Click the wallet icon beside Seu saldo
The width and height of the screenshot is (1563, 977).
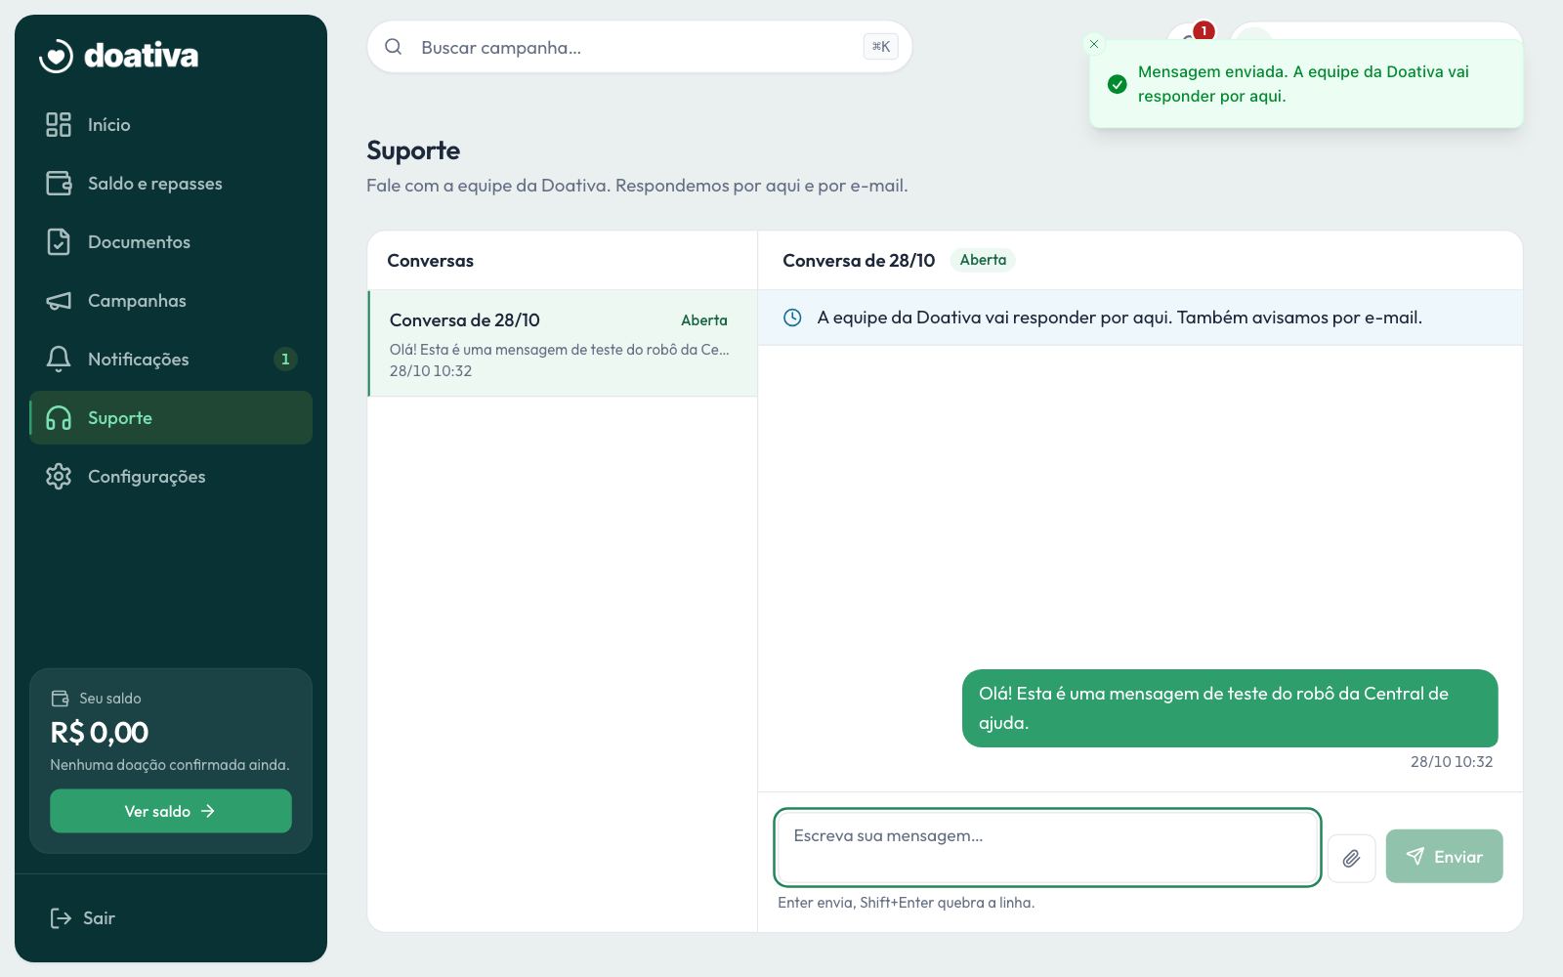pyautogui.click(x=60, y=699)
